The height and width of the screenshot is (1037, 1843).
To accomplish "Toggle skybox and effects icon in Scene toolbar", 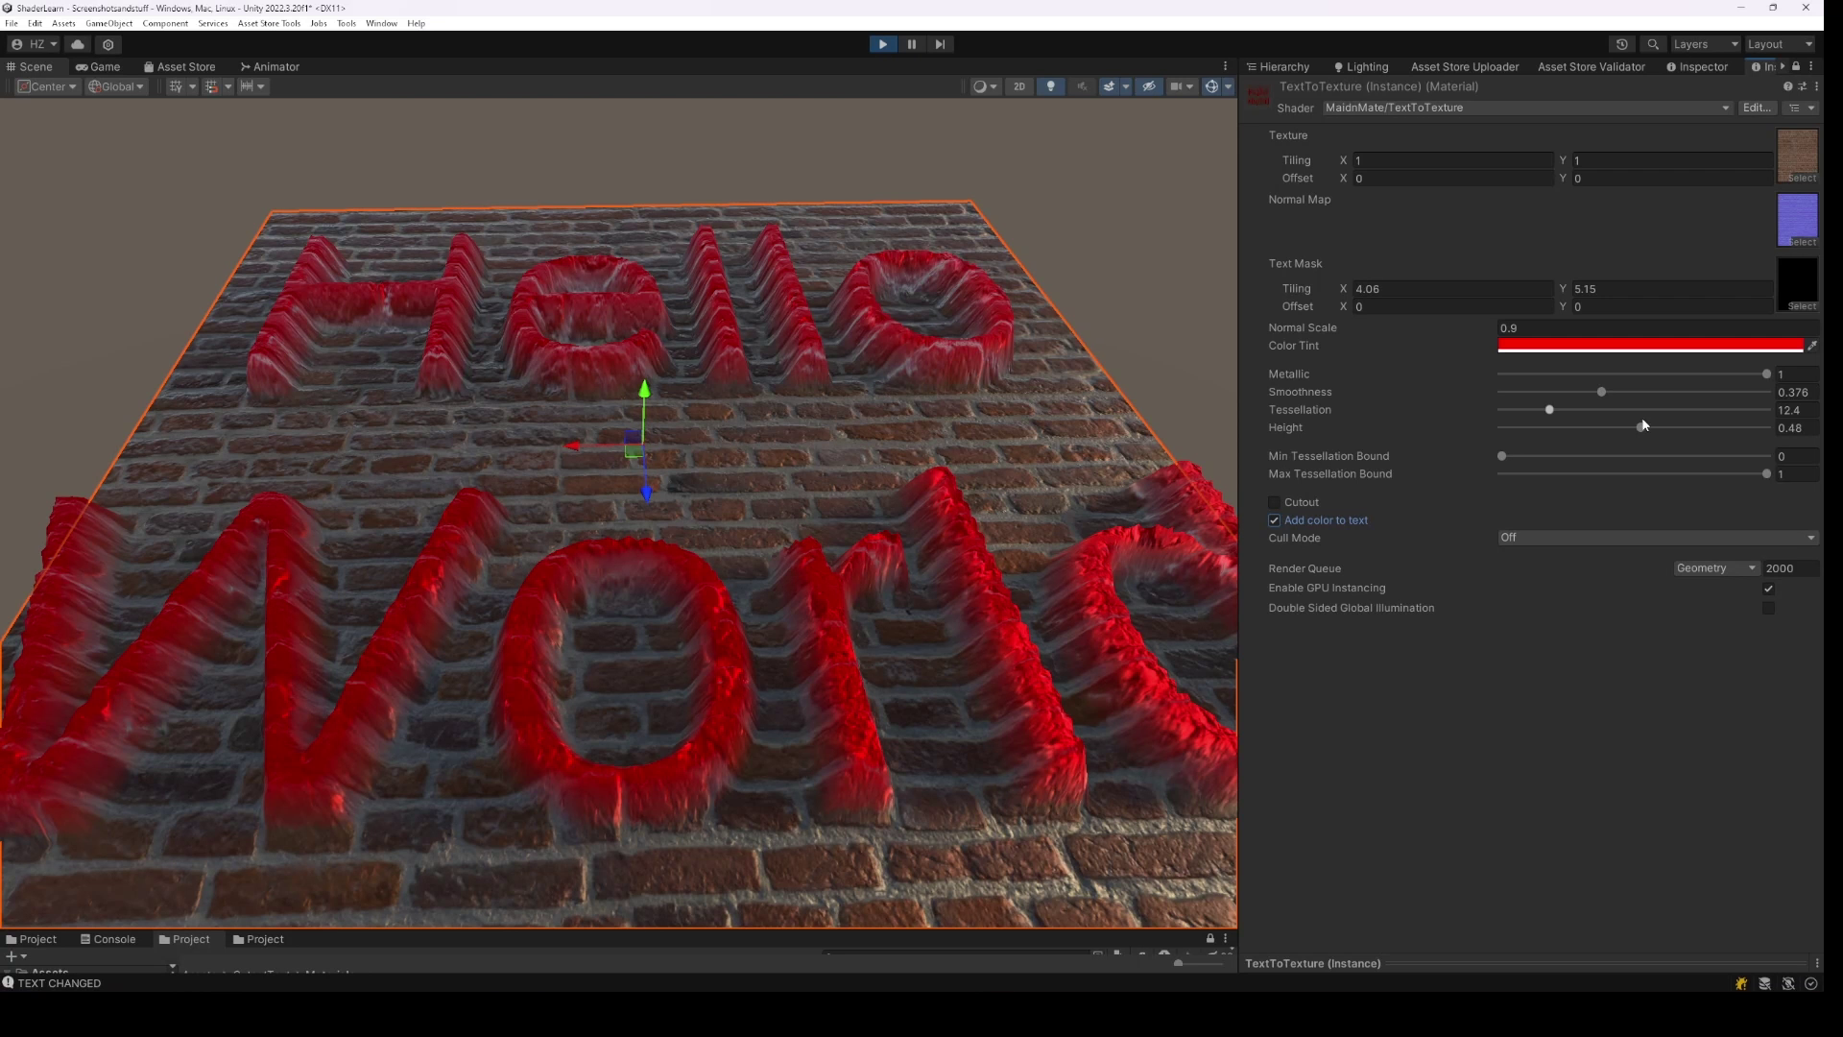I will tap(1110, 86).
